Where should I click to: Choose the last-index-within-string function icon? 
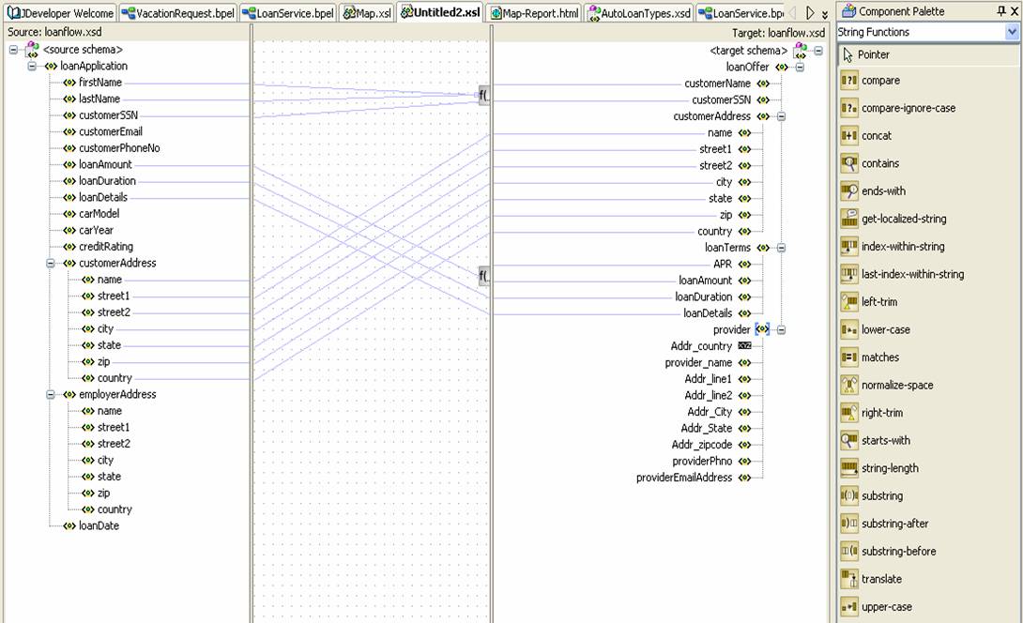848,275
